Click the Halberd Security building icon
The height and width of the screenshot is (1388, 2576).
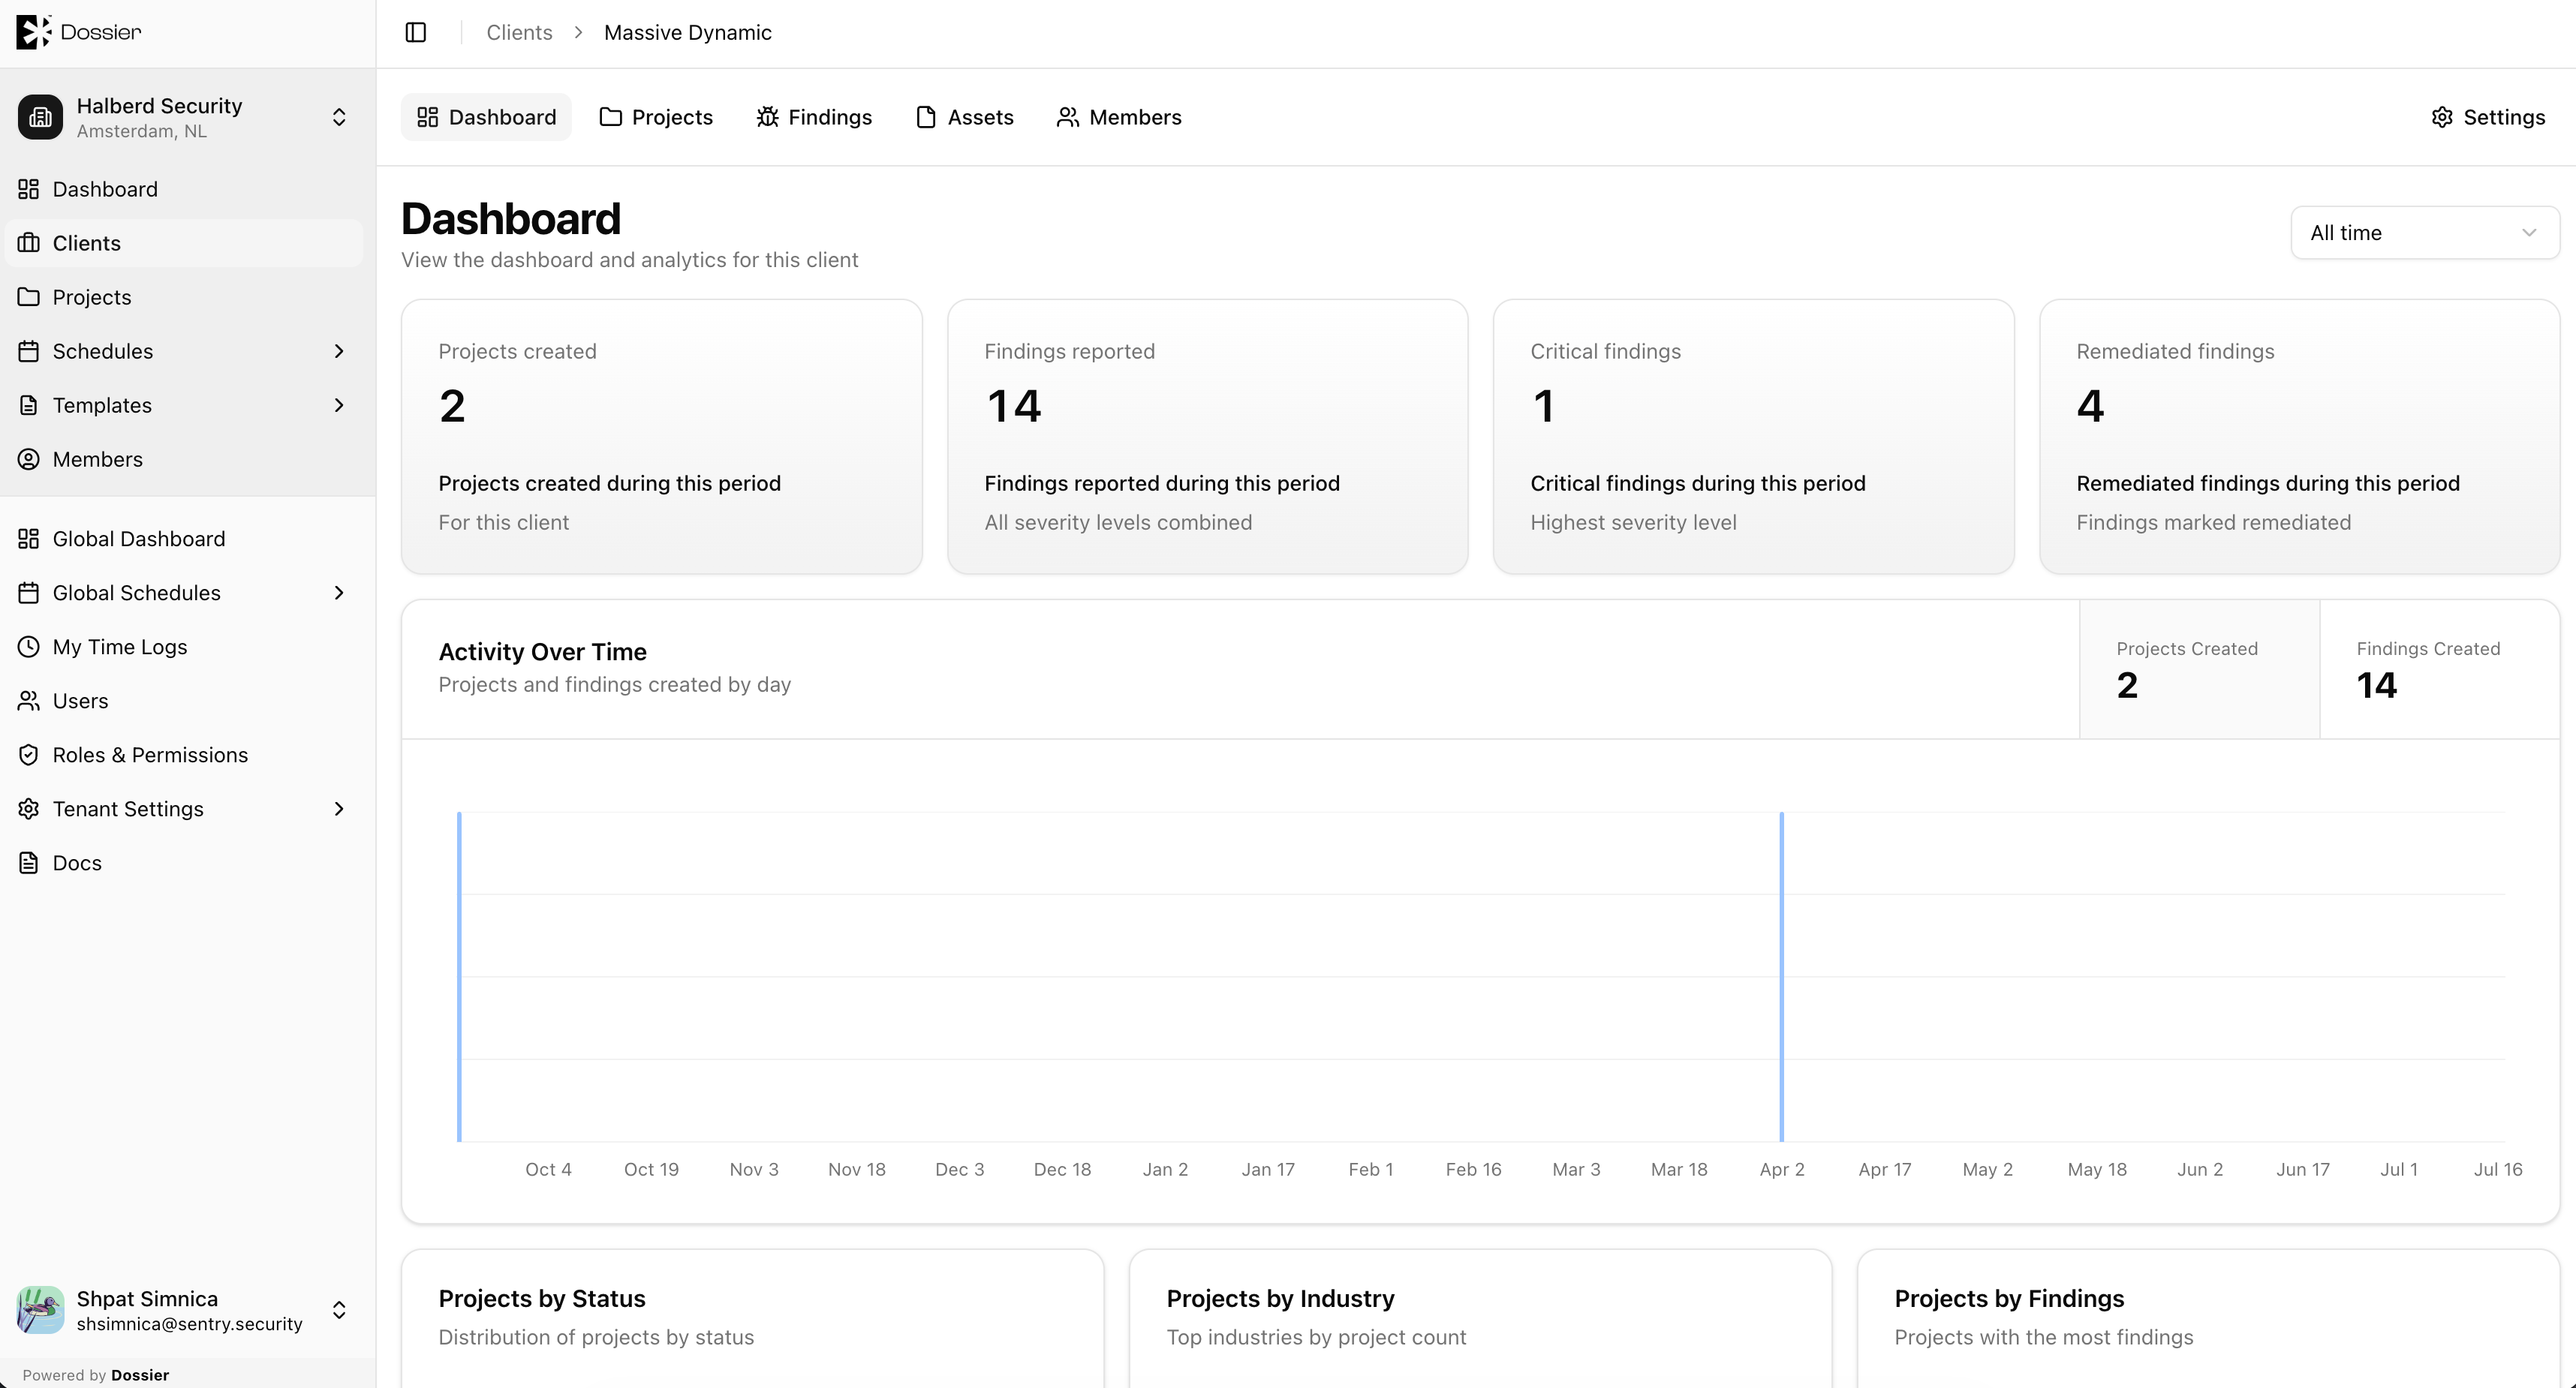40,117
